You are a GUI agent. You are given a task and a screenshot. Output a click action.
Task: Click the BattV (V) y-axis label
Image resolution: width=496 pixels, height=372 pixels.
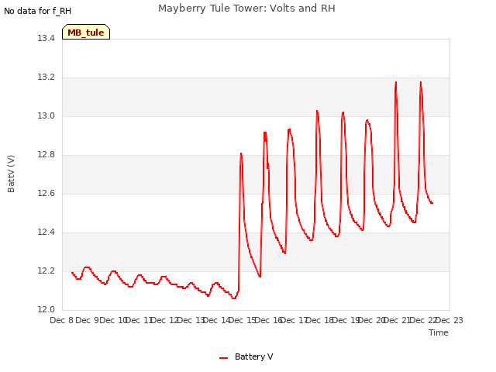pos(11,174)
